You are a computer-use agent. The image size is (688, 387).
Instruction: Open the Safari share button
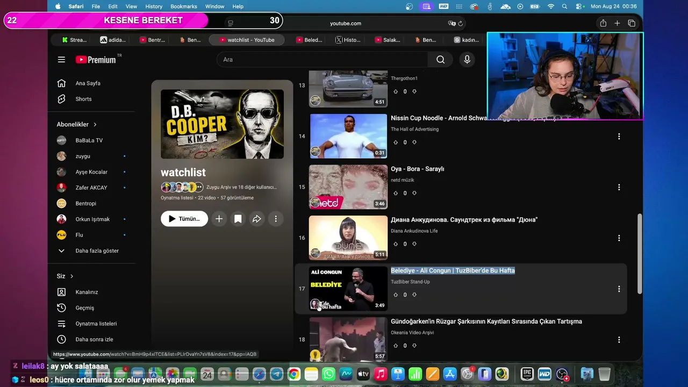[x=603, y=23]
